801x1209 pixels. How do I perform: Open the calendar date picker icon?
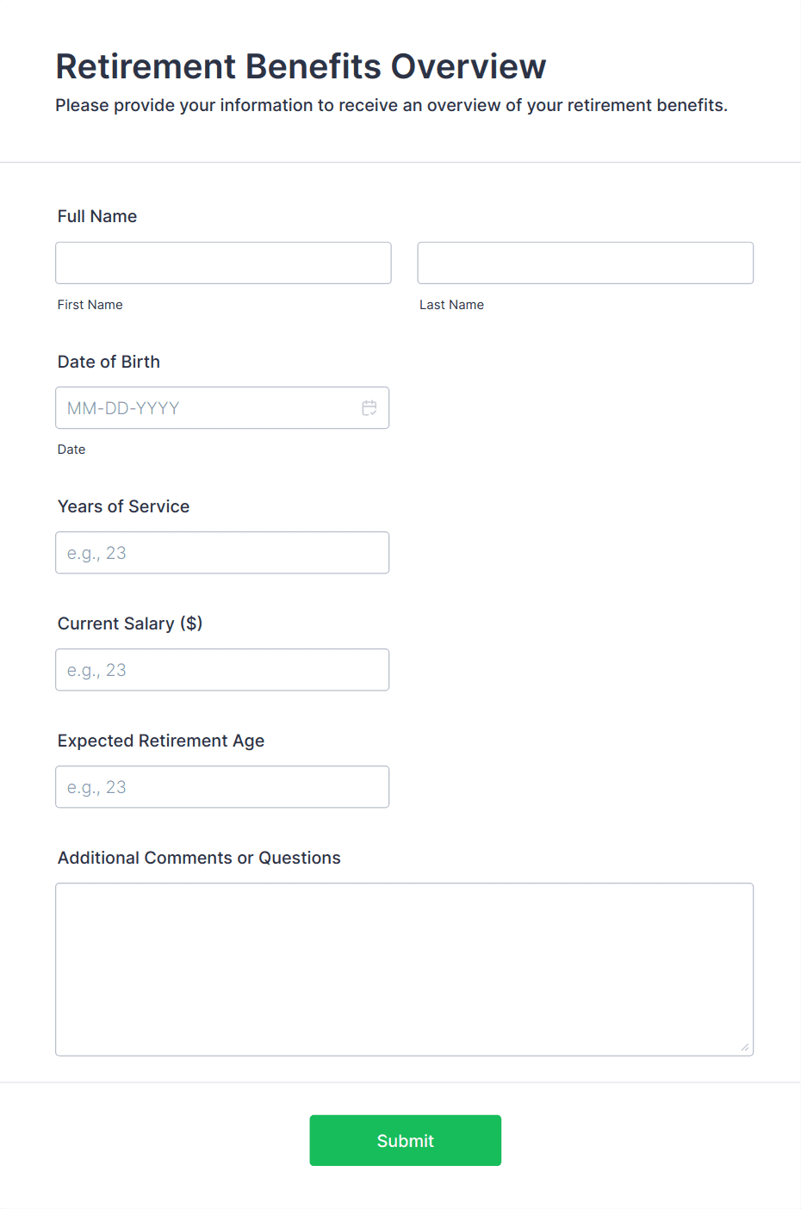coord(369,408)
